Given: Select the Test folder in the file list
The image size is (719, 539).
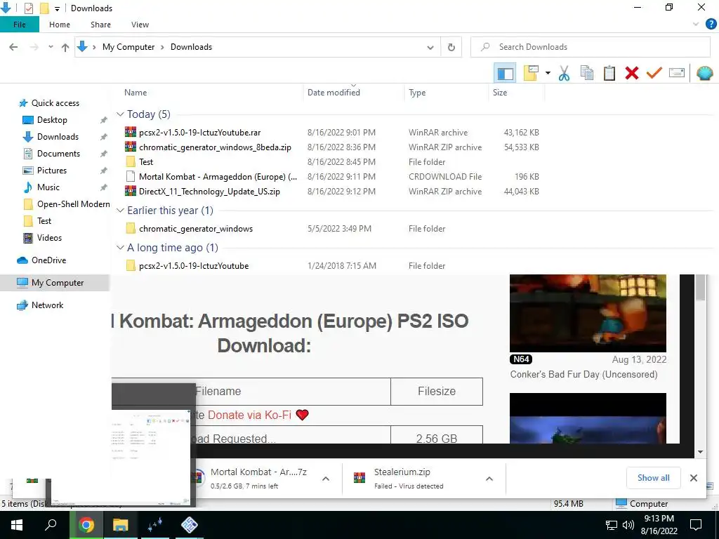Looking at the screenshot, I should point(146,162).
